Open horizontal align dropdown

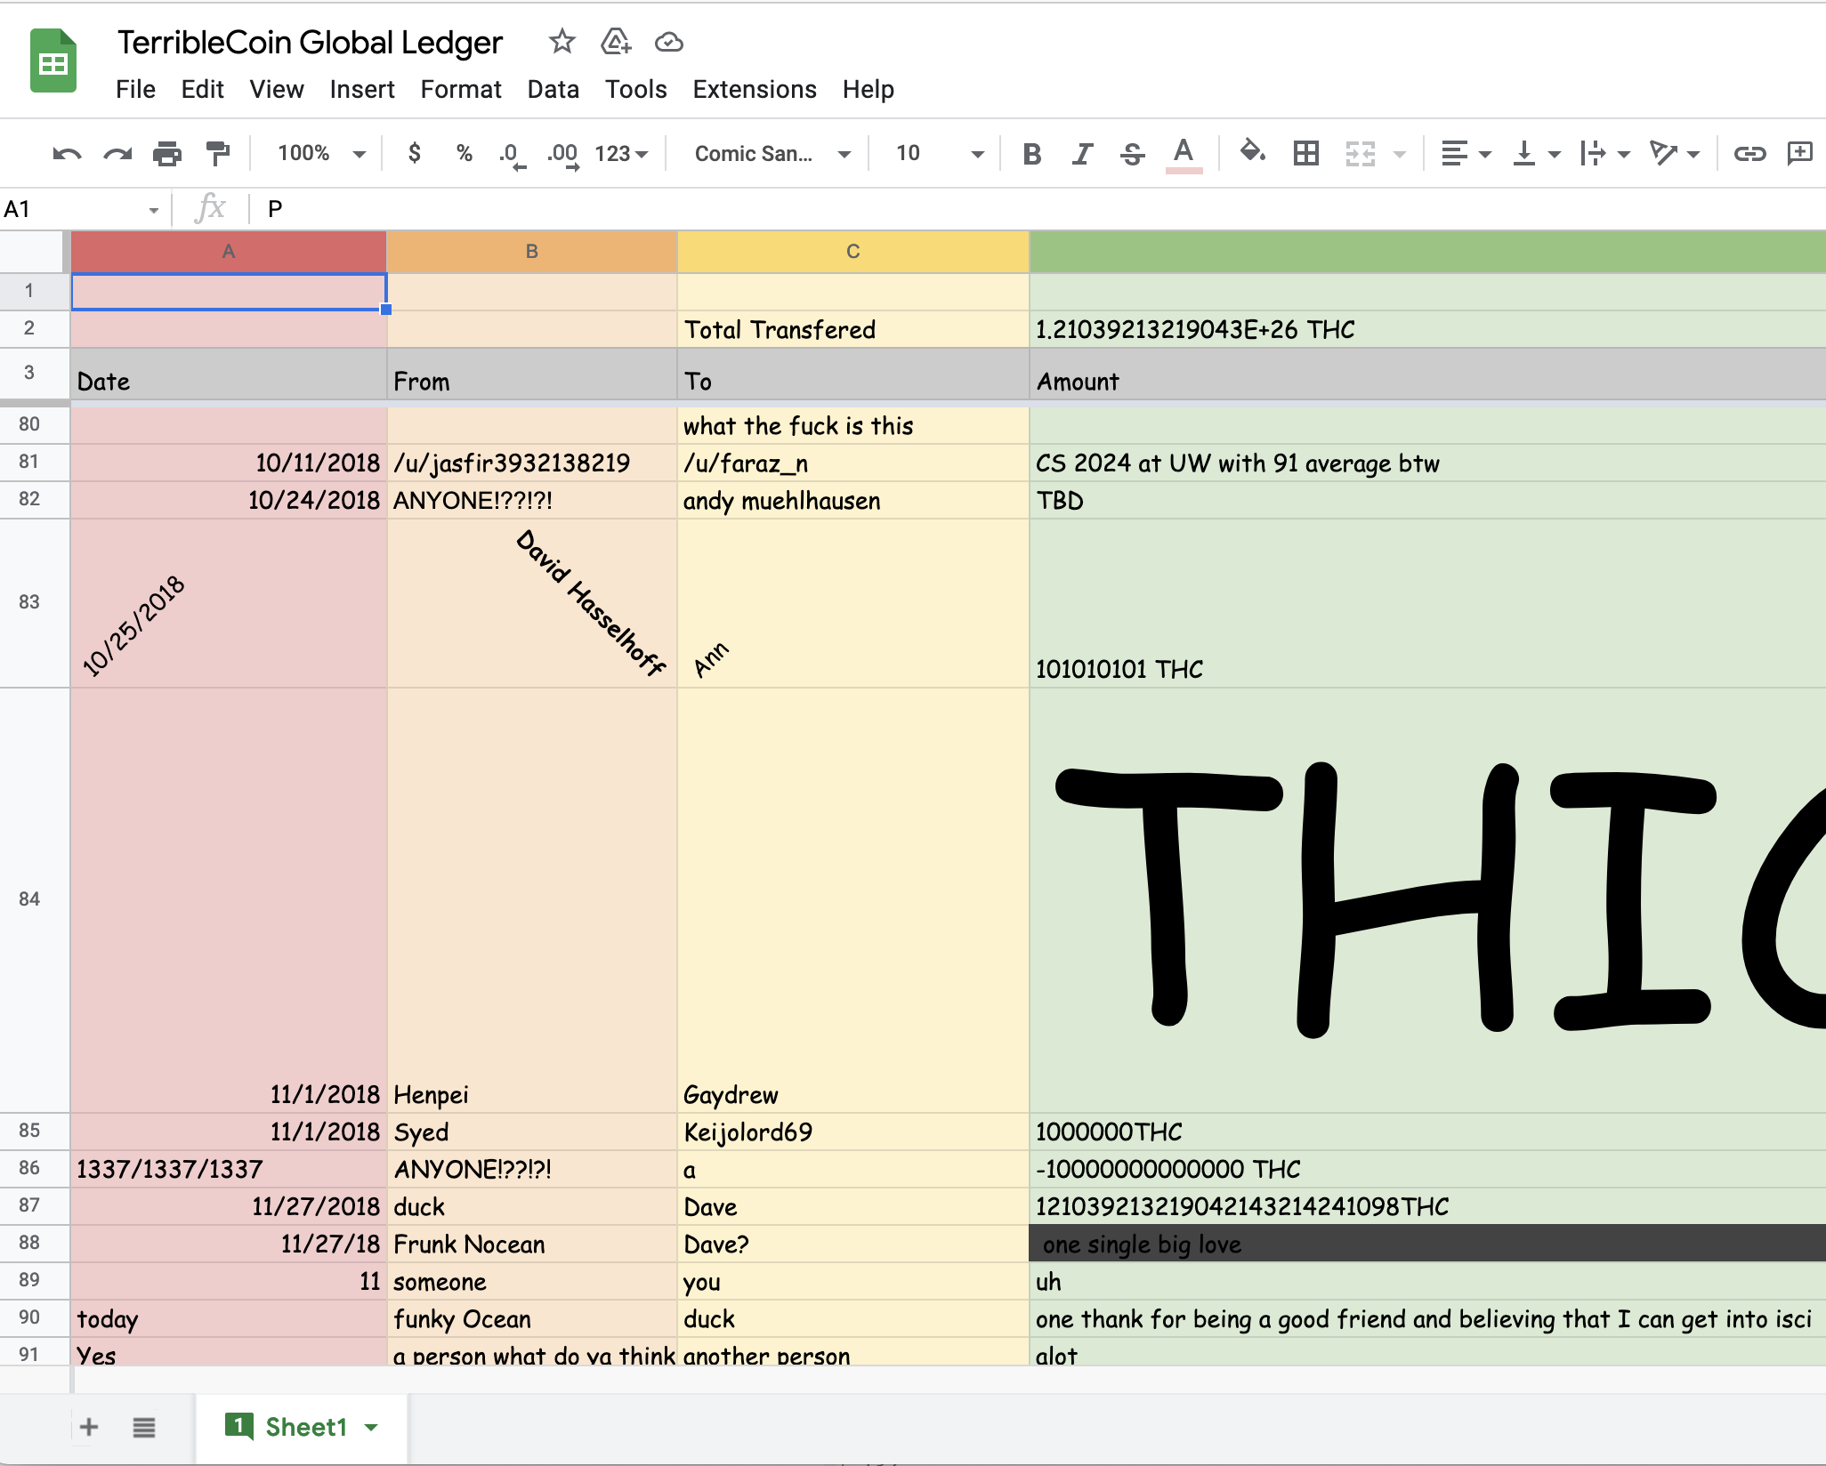[1465, 154]
